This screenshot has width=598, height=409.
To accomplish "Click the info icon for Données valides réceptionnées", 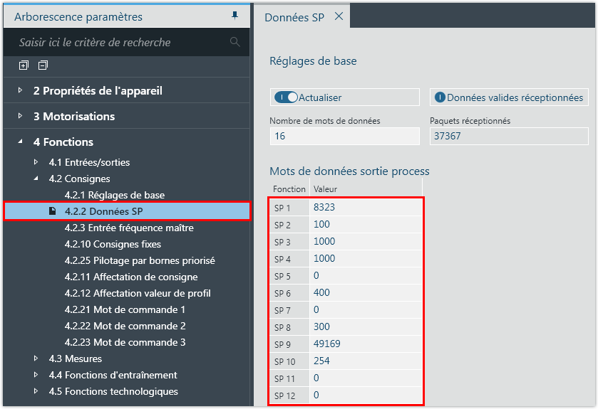I will pos(440,97).
